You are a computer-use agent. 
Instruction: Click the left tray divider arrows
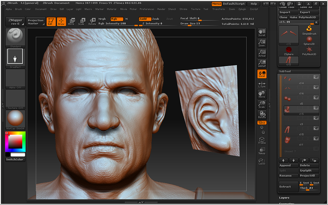pos(3,105)
